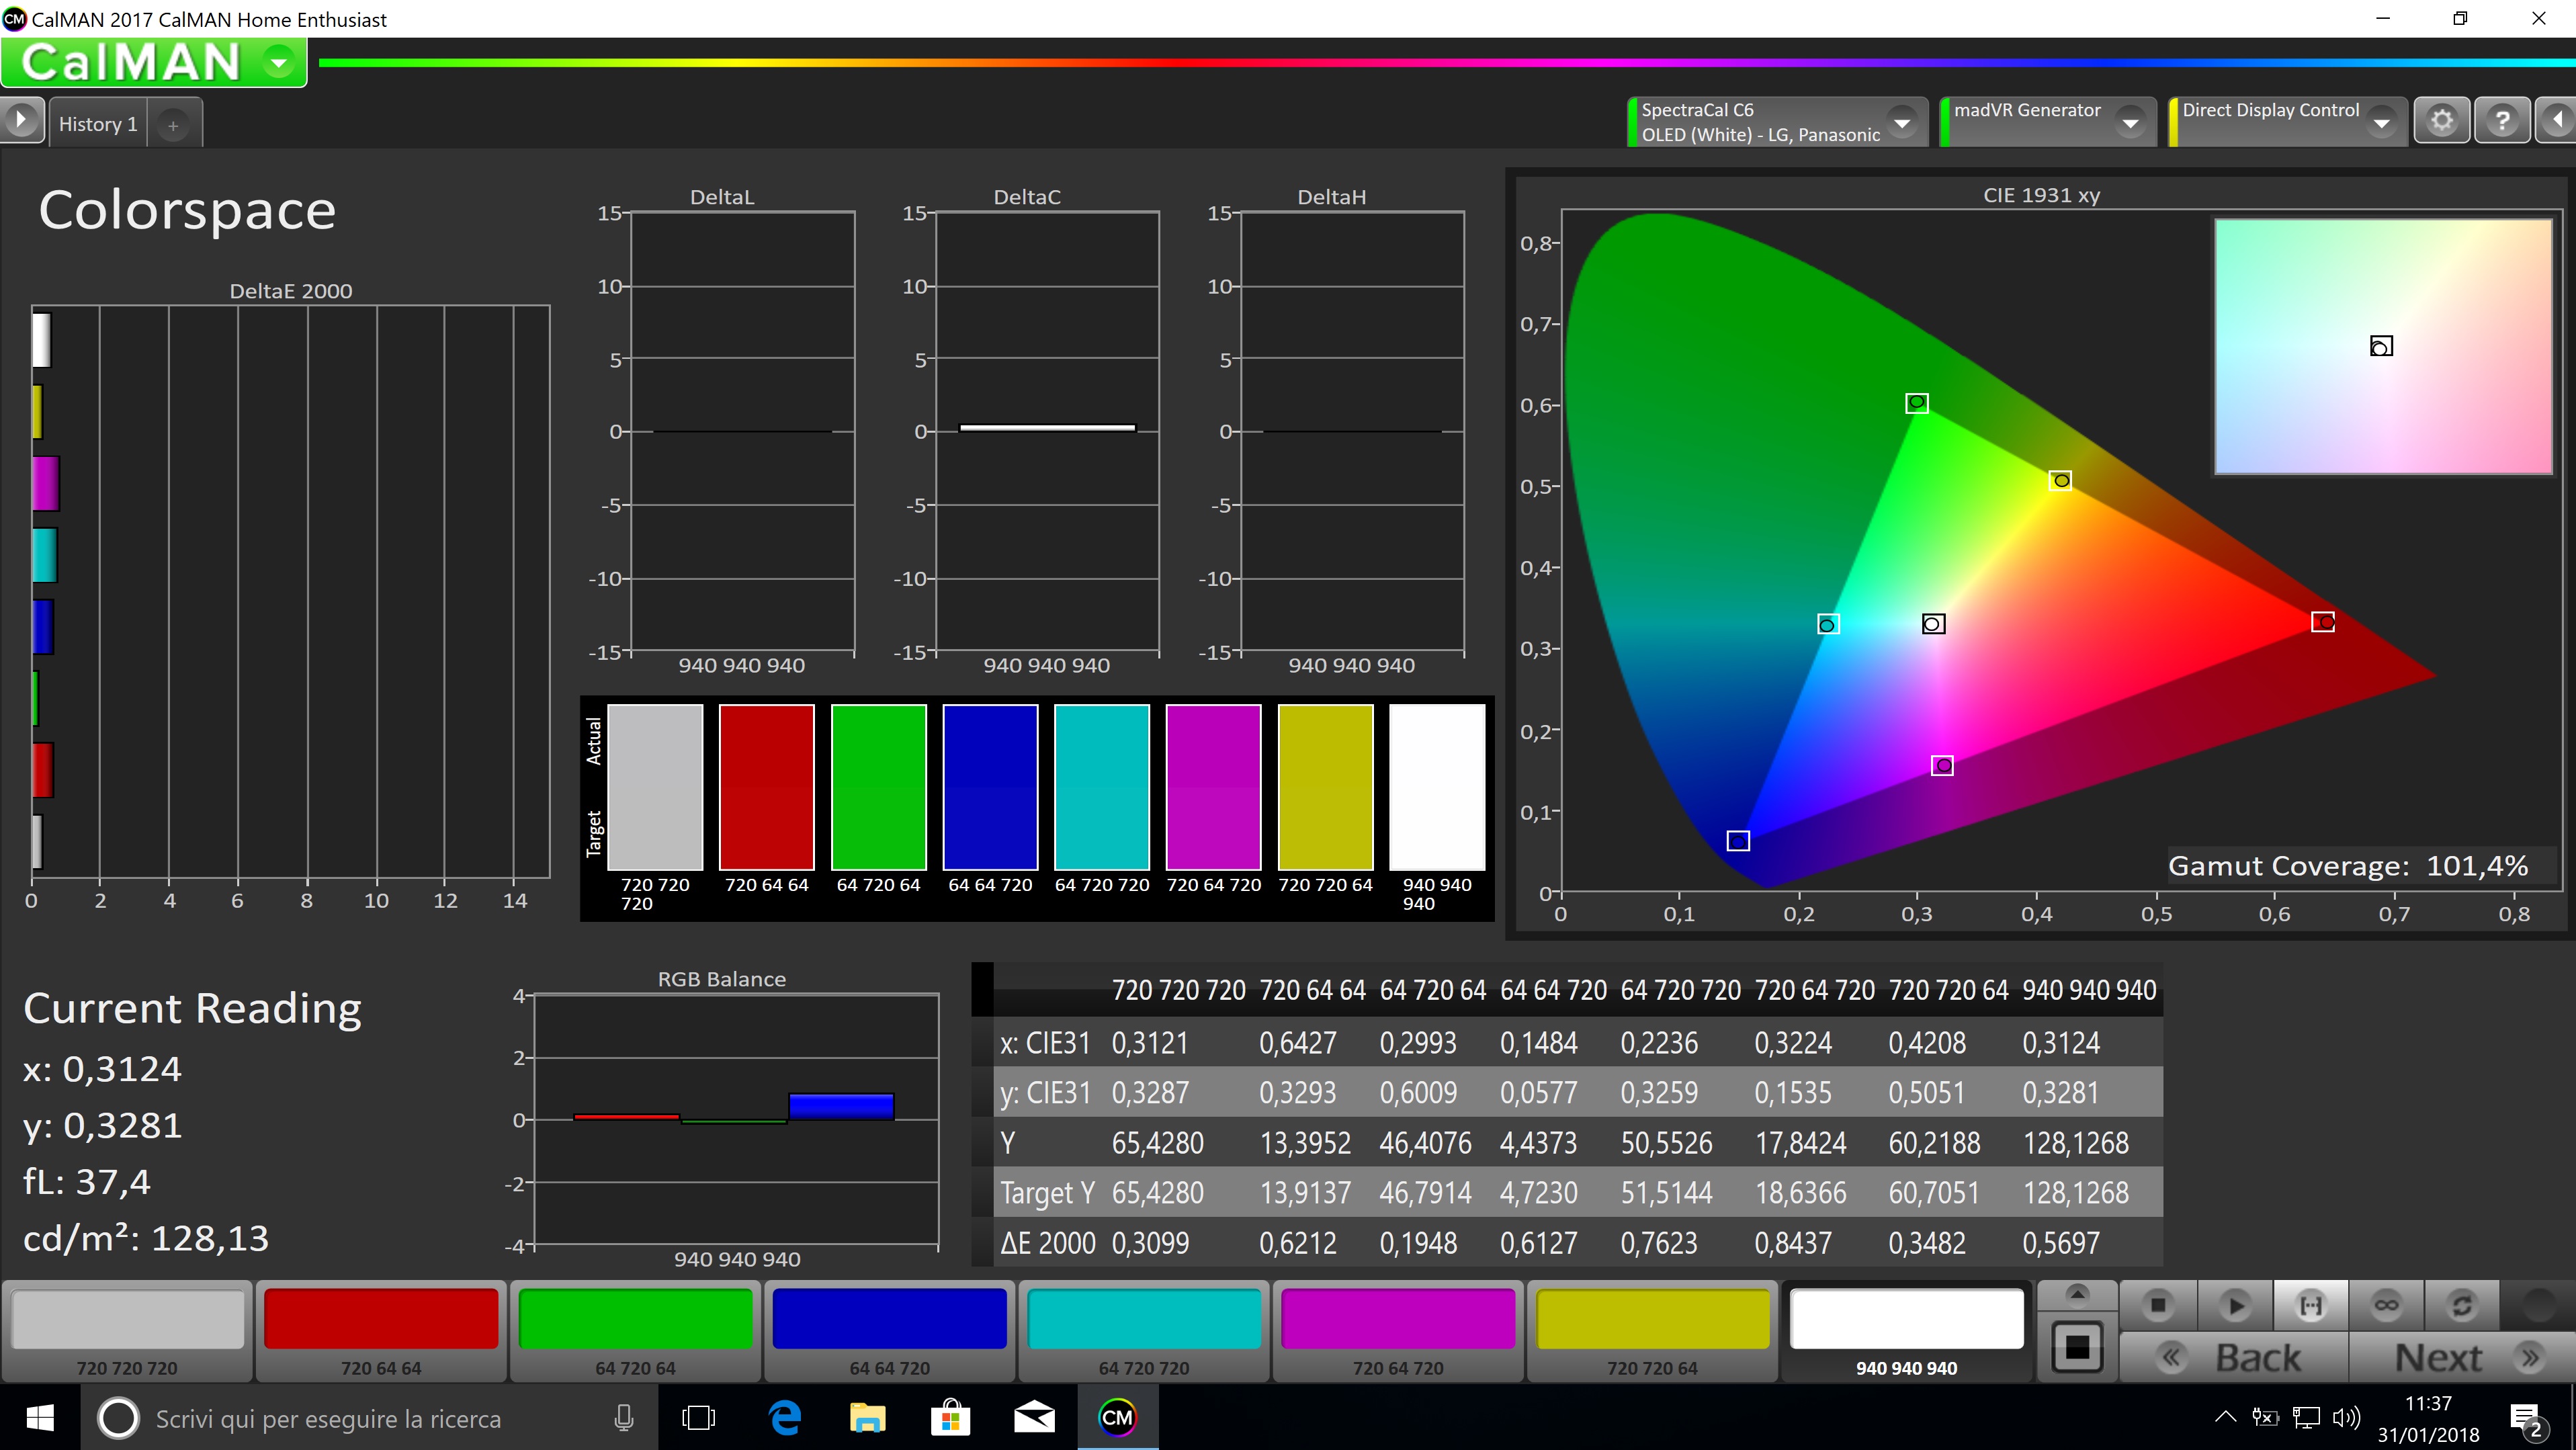Image resolution: width=2576 pixels, height=1450 pixels.
Task: Expand the pattern window options arrow
Action: [2077, 1294]
